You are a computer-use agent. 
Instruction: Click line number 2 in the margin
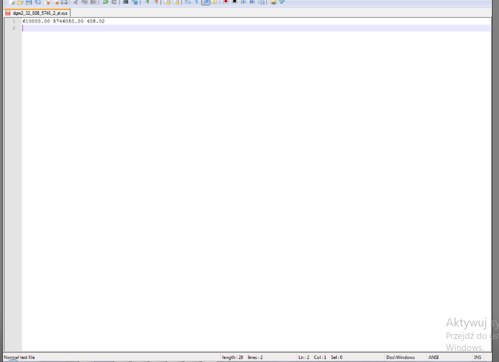[14, 28]
